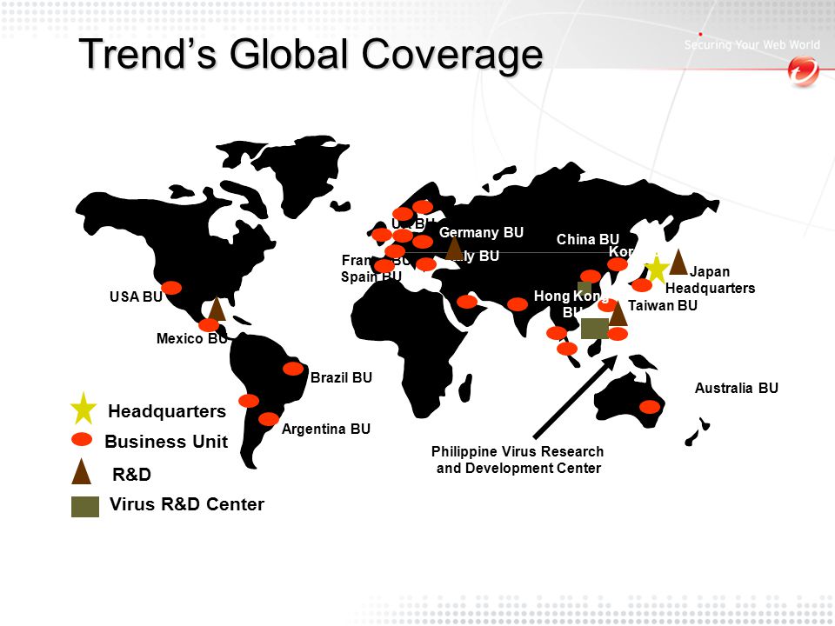
Task: Click the small olive square in China
Action: [584, 288]
